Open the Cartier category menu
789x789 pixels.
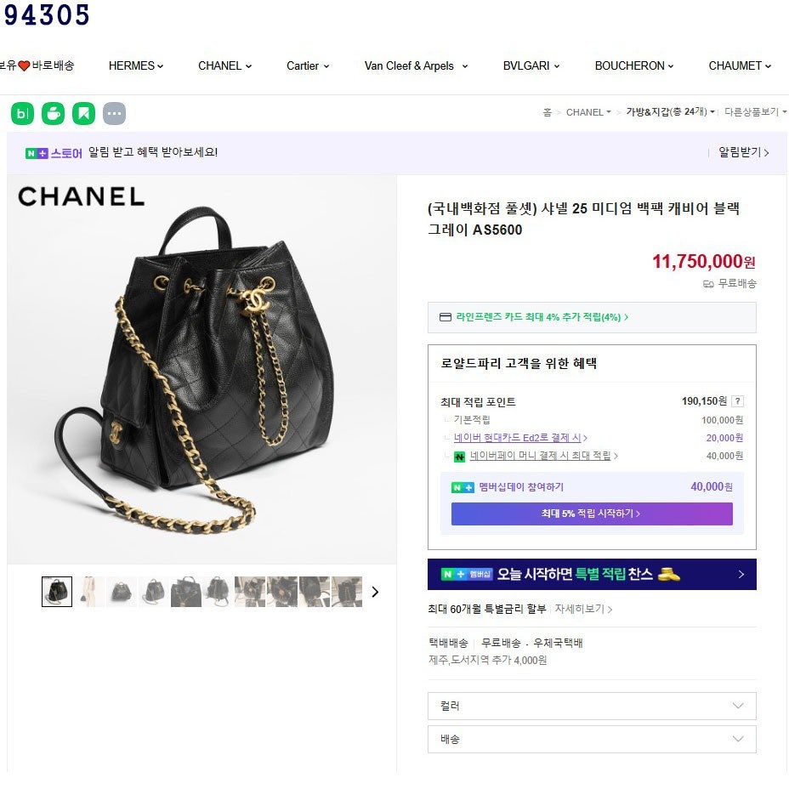(308, 66)
